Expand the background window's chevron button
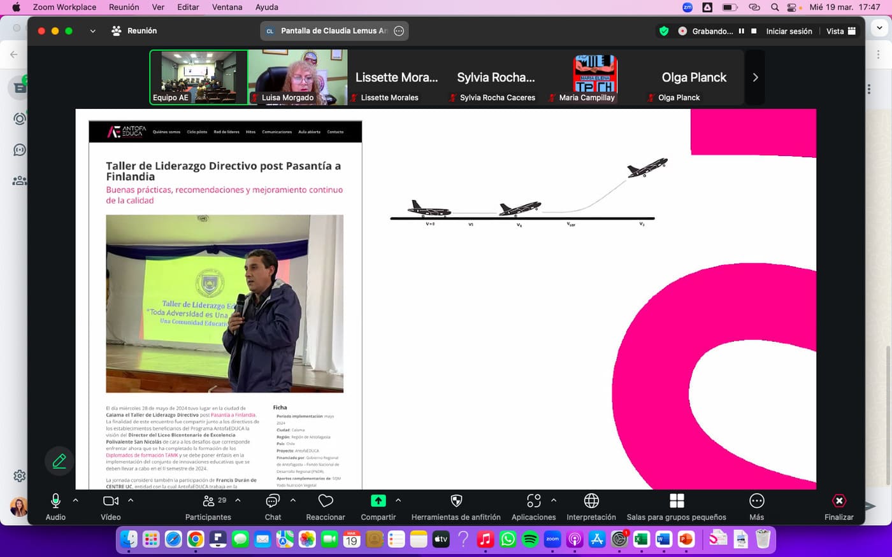Screen dimensions: 892x557 (x=880, y=28)
